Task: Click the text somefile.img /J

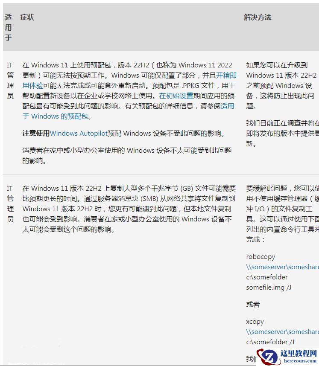Action: point(269,288)
